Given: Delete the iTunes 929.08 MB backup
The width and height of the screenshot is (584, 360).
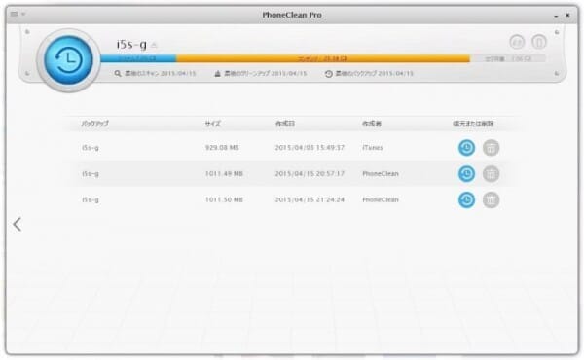Looking at the screenshot, I should click(491, 148).
